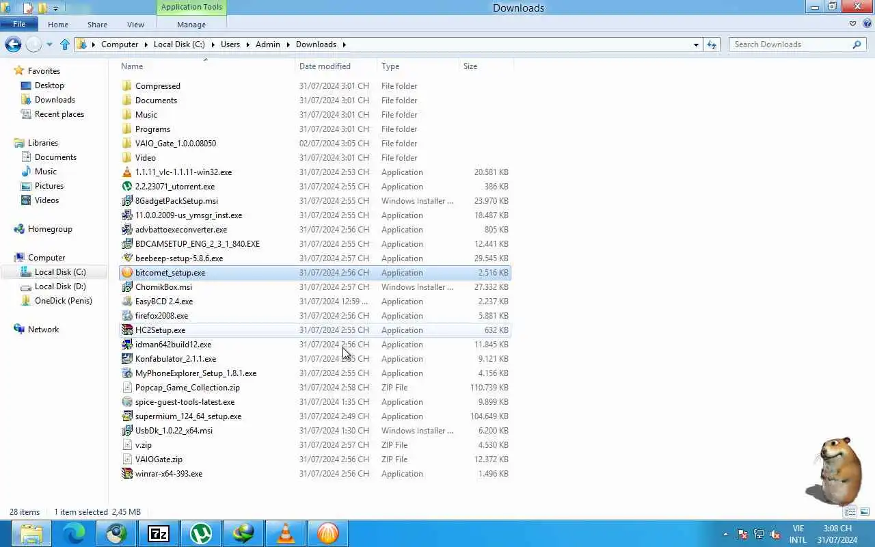Screen dimensions: 875x547
Task: Open VLC media player from the taskbar
Action: pyautogui.click(x=285, y=533)
